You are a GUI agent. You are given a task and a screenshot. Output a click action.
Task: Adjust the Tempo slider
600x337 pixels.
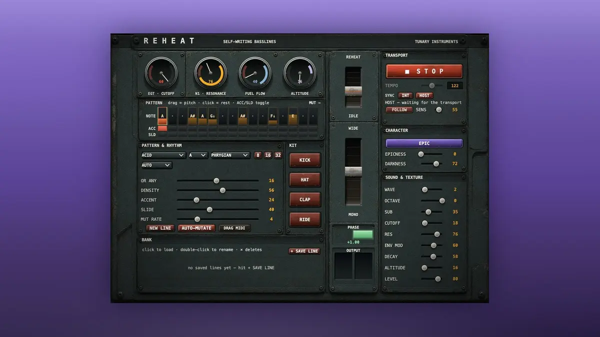point(431,86)
